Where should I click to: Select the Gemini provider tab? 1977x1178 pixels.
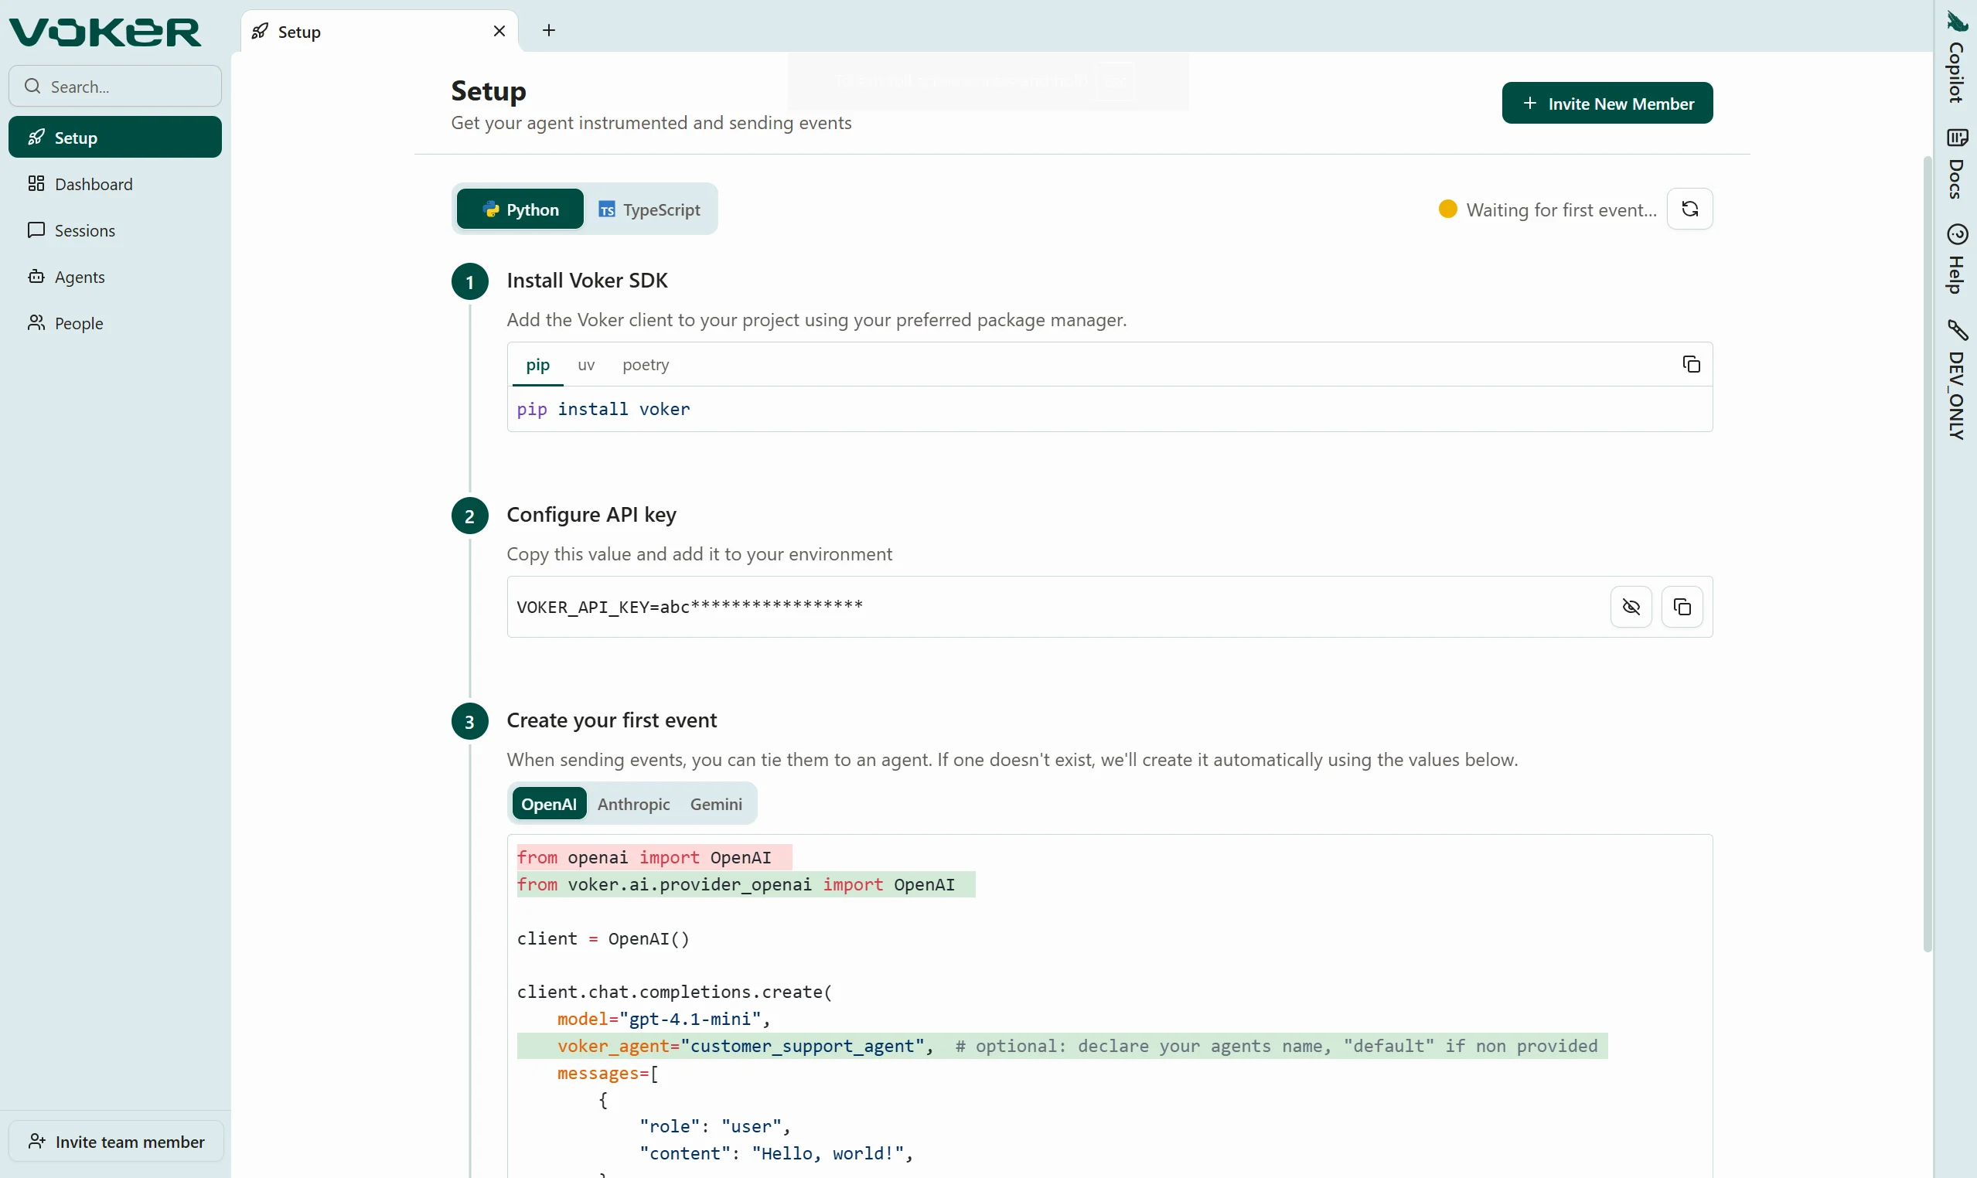click(x=716, y=804)
